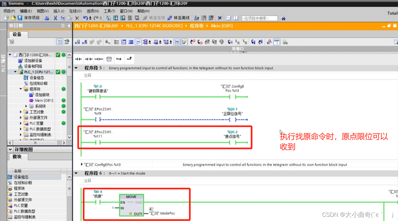Click 转至离线 go offline button

point(179,18)
